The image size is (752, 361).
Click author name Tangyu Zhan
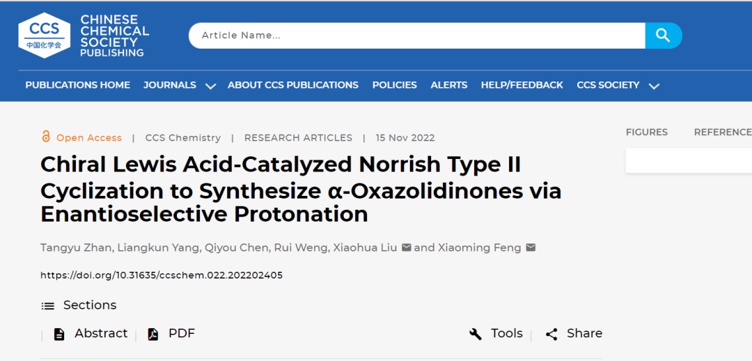(75, 248)
